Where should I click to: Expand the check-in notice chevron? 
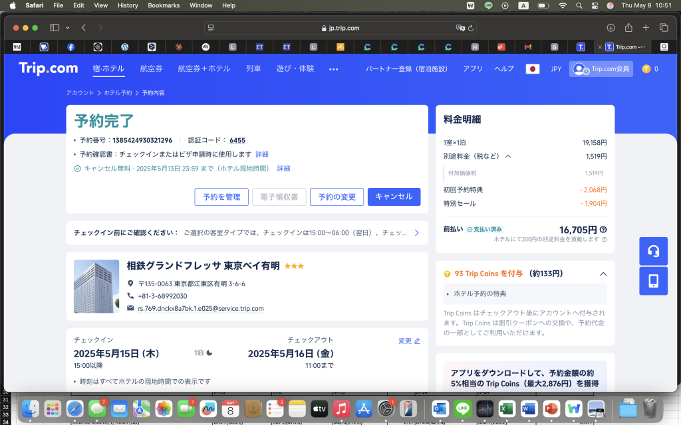(417, 232)
